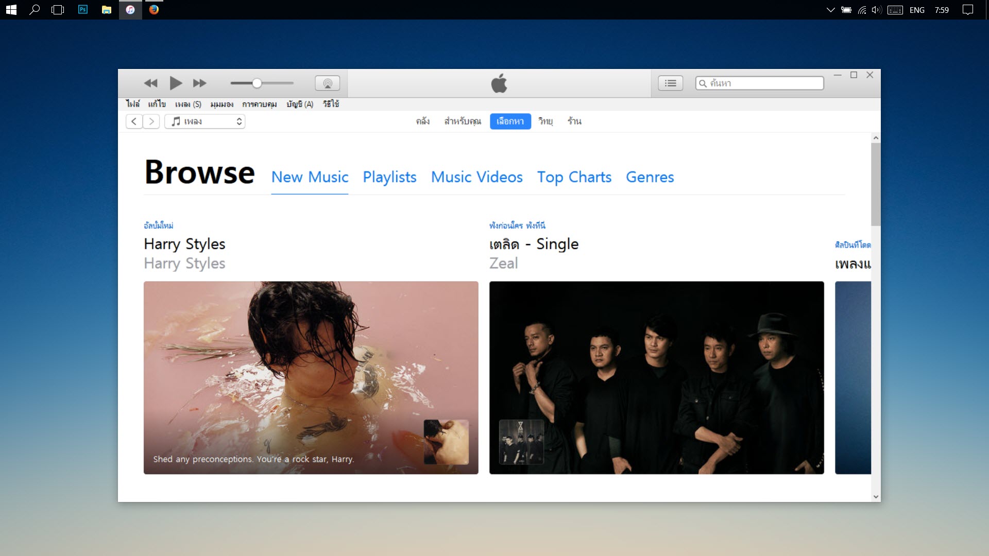Open Photoshop from the taskbar
This screenshot has width=989, height=556.
[x=83, y=9]
